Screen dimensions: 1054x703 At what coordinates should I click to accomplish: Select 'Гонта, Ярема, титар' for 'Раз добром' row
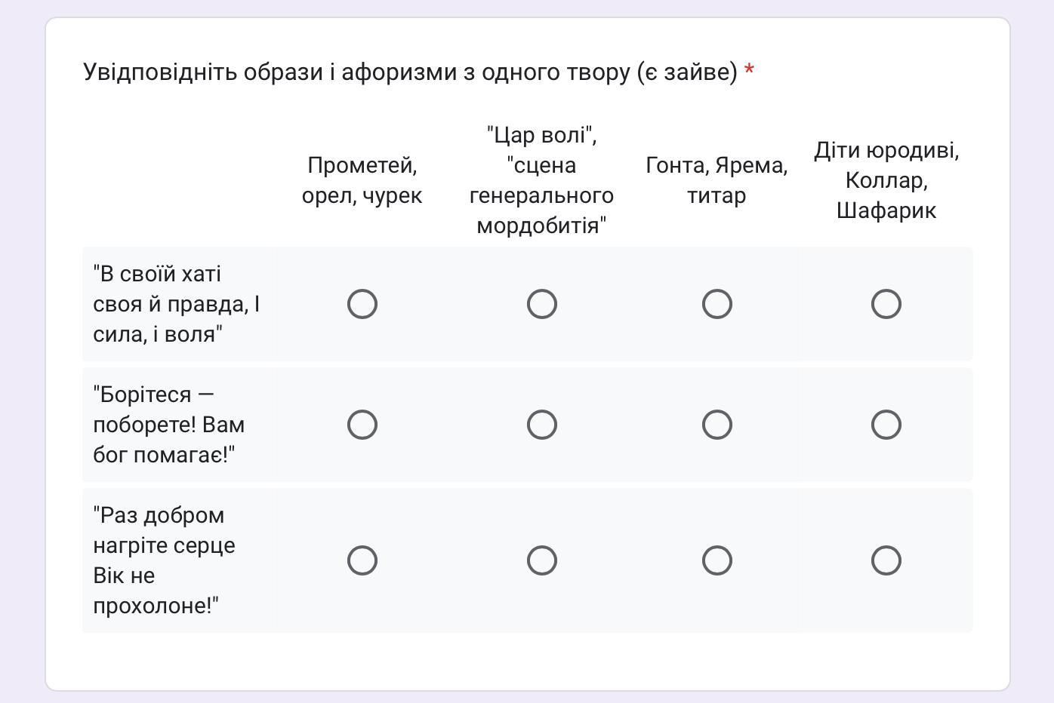pyautogui.click(x=717, y=560)
